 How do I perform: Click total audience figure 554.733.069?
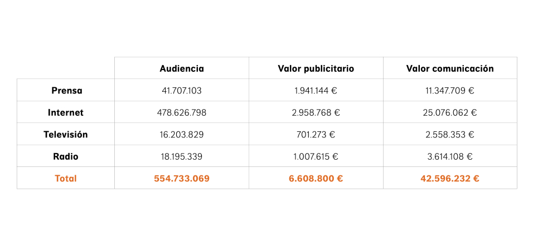click(x=182, y=179)
